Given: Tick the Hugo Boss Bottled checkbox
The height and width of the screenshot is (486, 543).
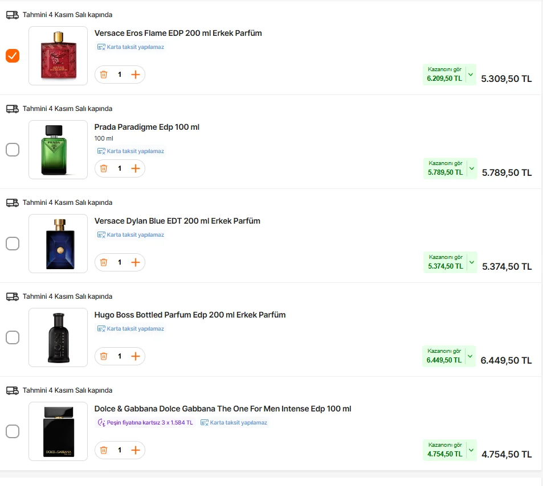Looking at the screenshot, I should [x=13, y=337].
